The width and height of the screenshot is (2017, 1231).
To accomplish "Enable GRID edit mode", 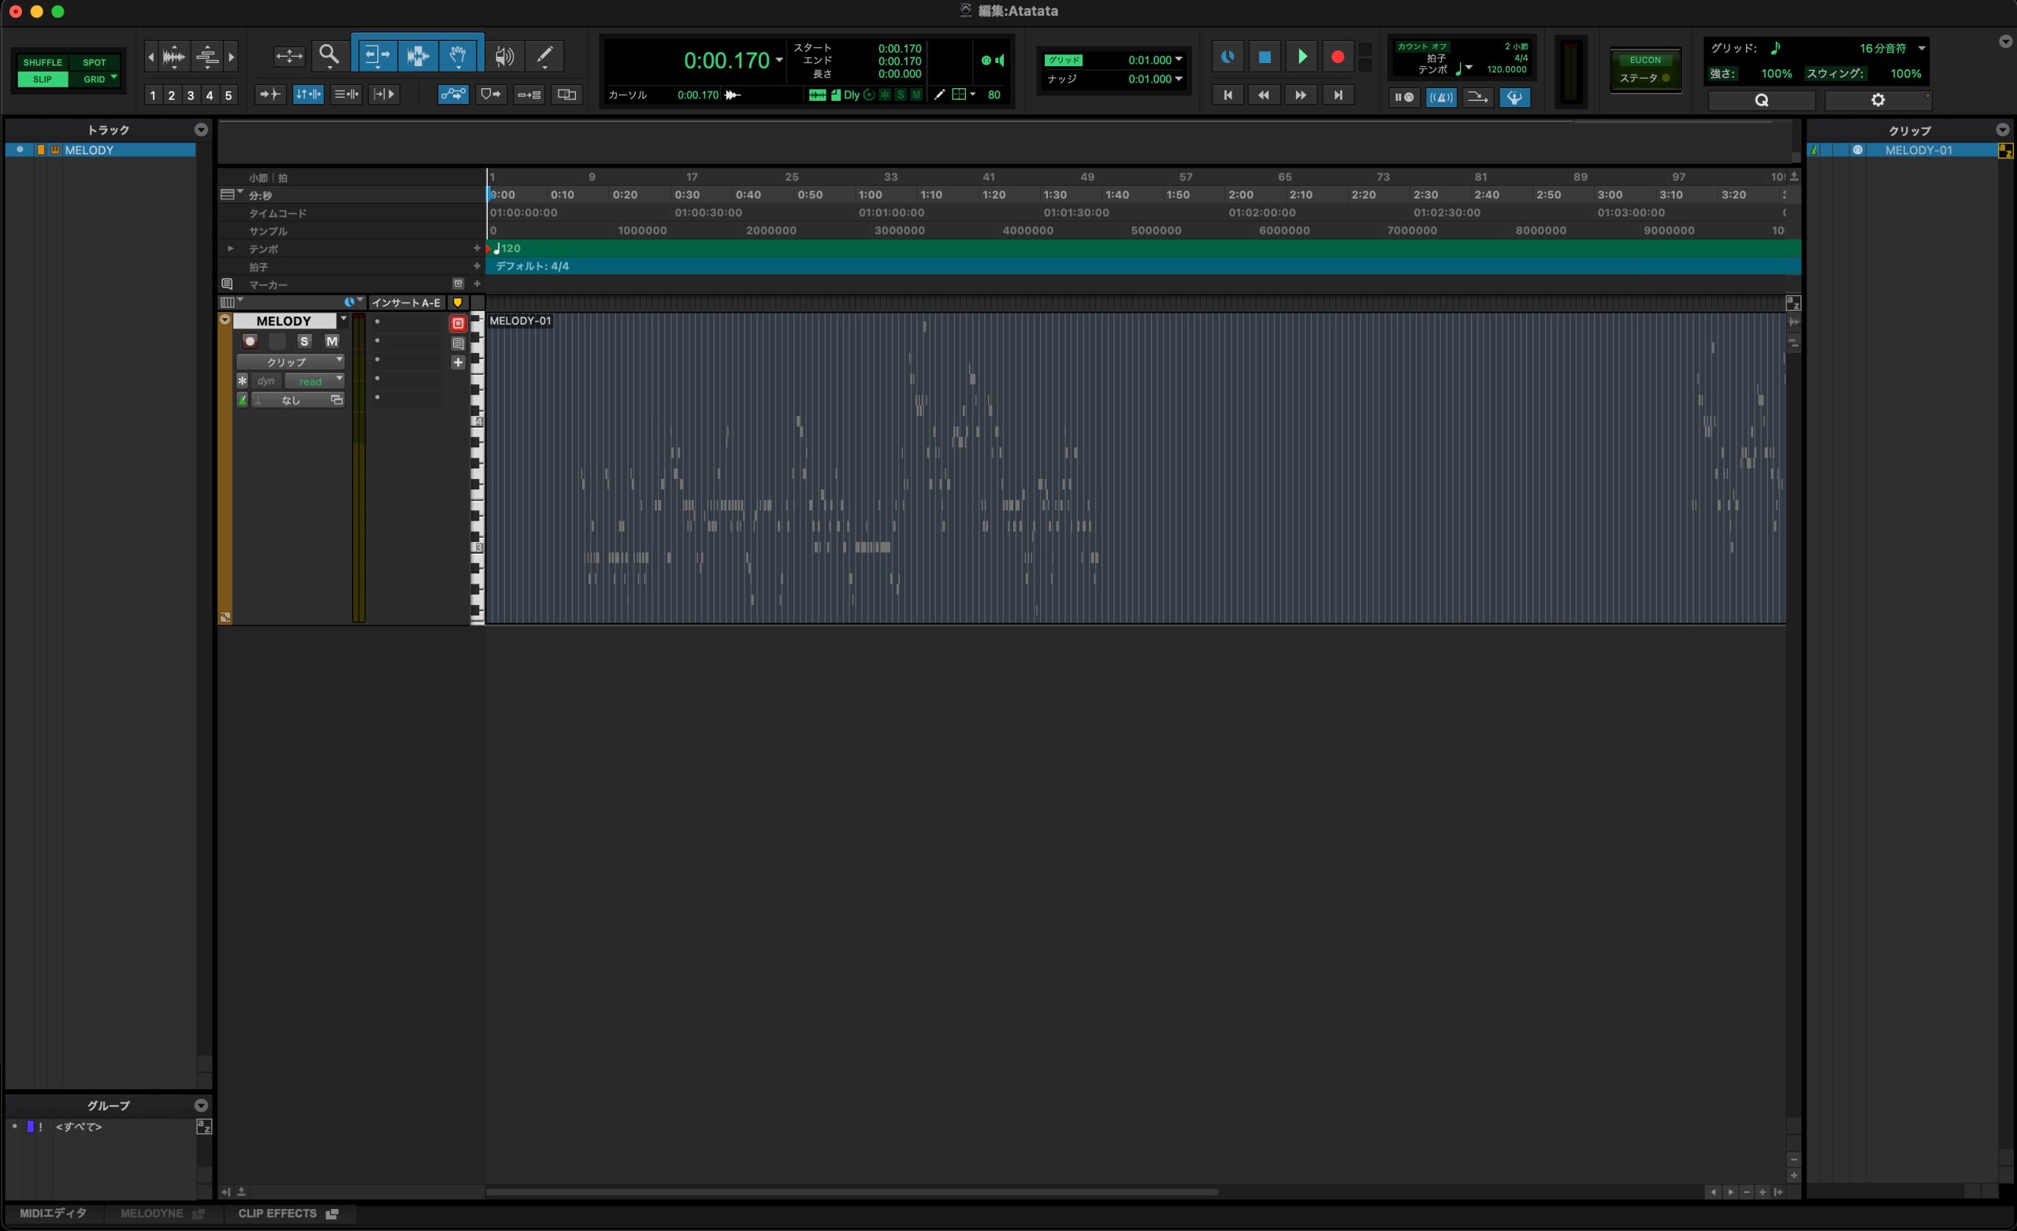I will tap(94, 80).
